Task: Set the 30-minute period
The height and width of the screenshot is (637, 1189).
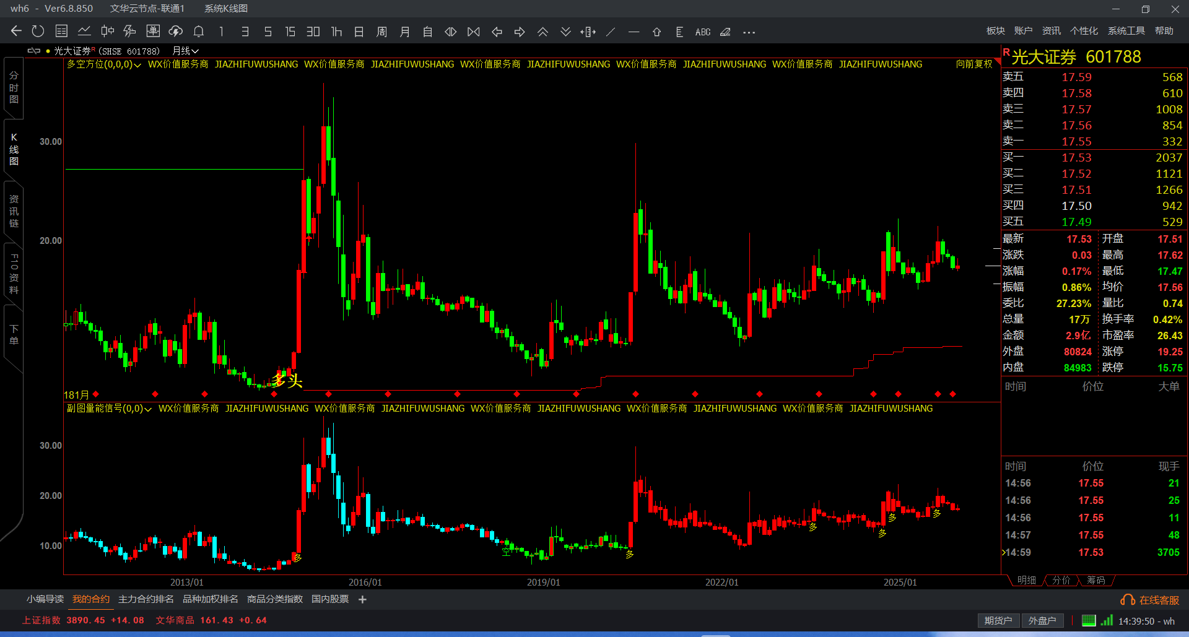Action: point(313,31)
